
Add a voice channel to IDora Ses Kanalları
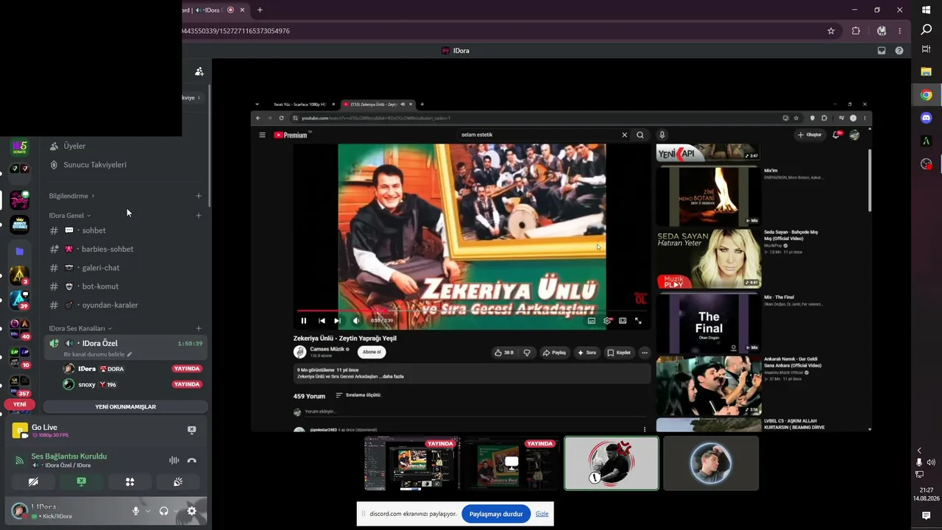[x=199, y=328]
